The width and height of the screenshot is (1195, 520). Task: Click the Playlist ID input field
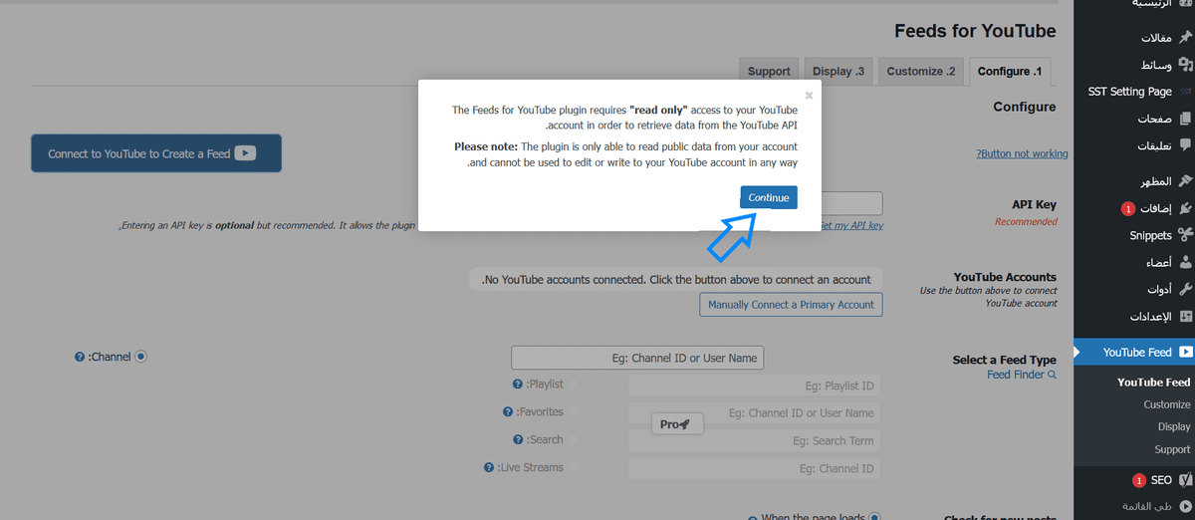tap(755, 386)
